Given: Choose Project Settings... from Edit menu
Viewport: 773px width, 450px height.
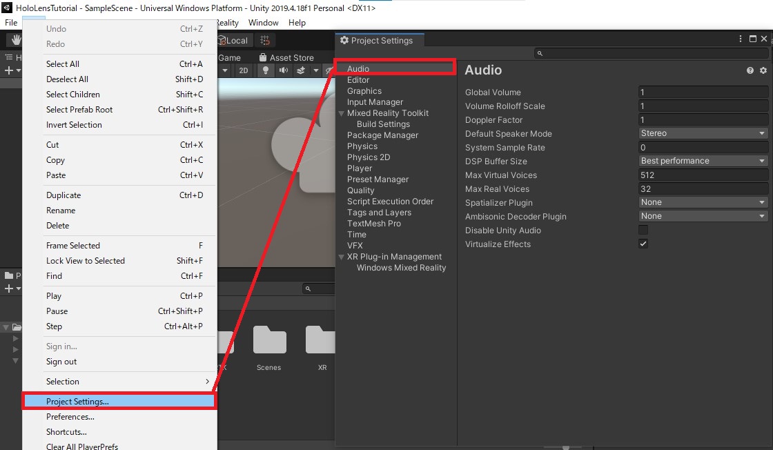Looking at the screenshot, I should pos(119,401).
